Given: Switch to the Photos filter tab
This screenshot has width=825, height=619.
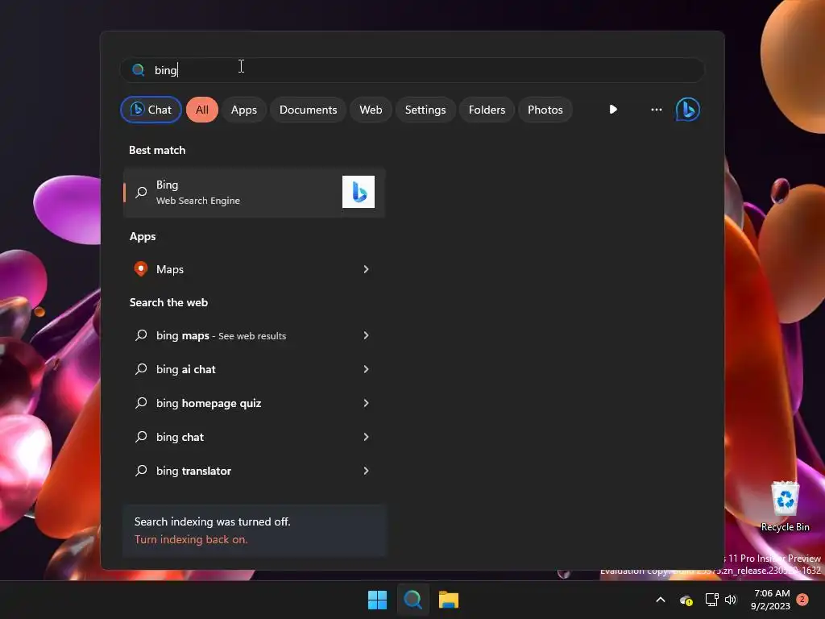Looking at the screenshot, I should (545, 110).
